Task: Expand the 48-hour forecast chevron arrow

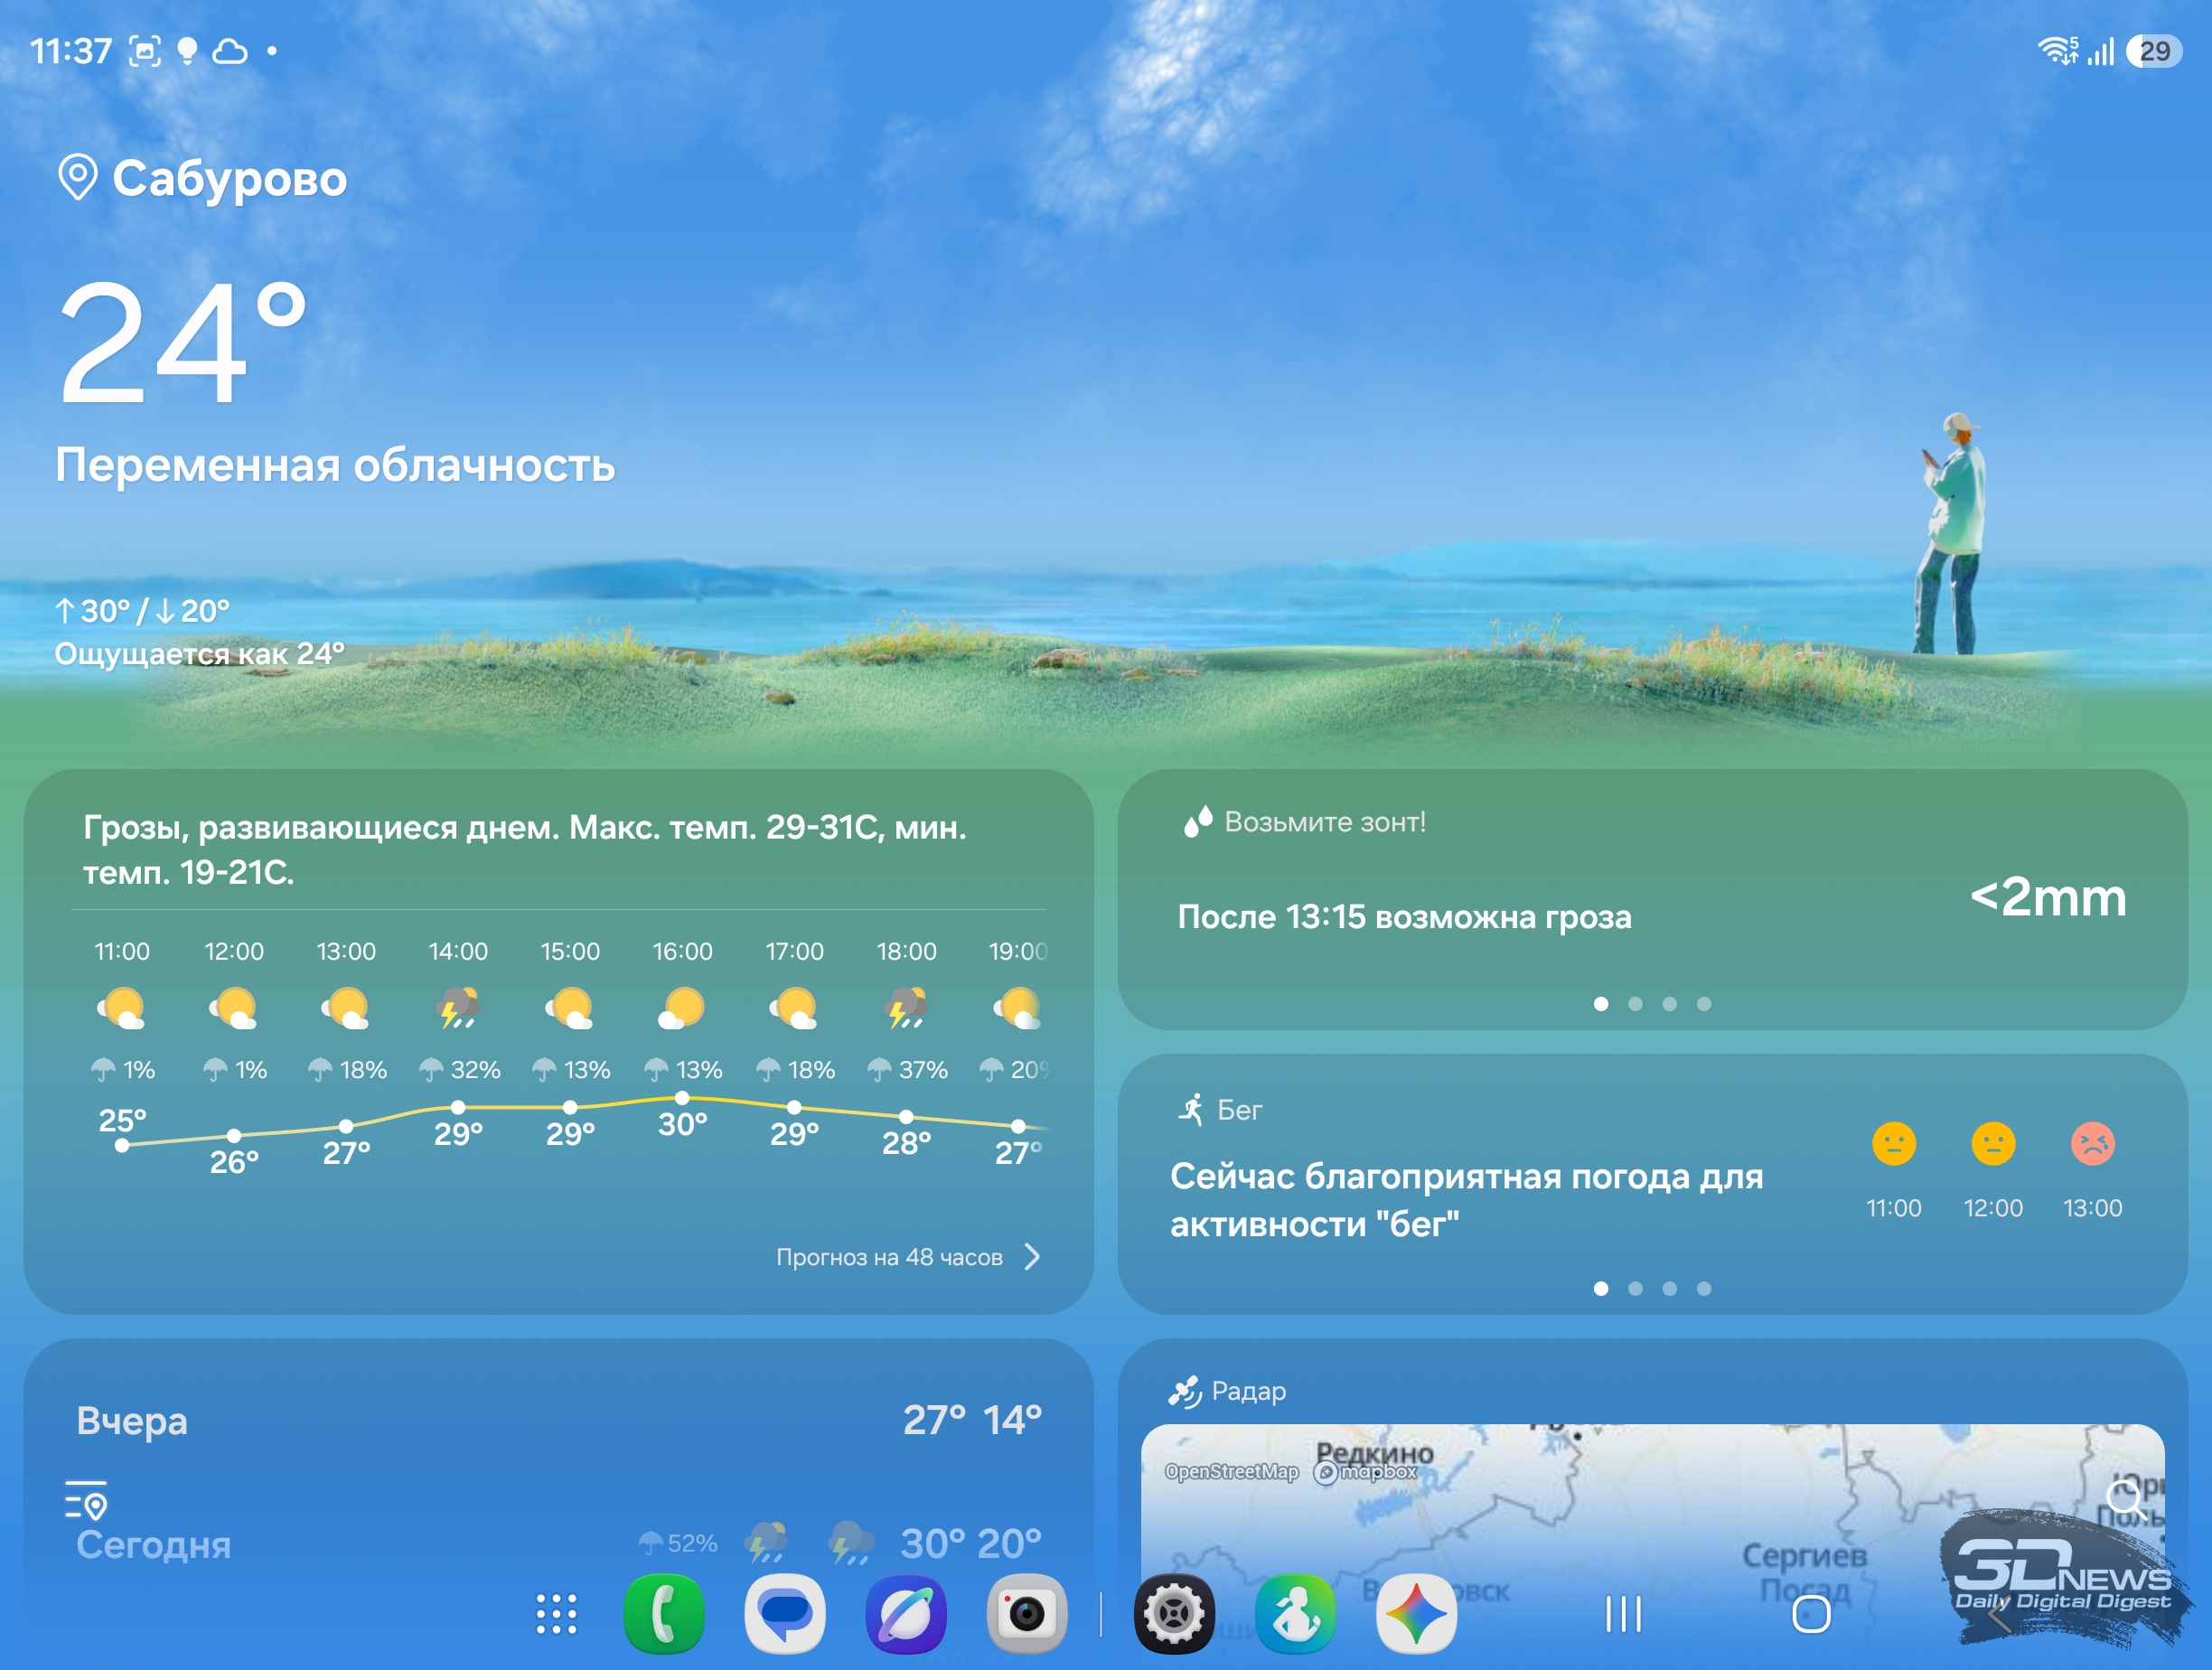Action: tap(1032, 1257)
